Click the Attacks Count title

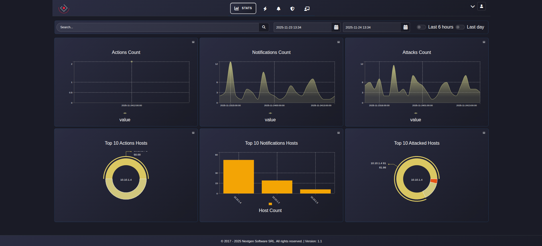click(x=417, y=52)
